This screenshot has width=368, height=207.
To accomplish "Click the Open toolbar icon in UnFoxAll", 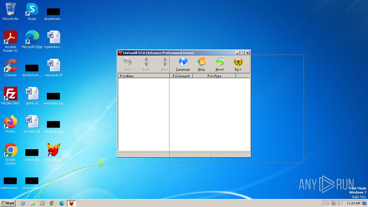I will pyautogui.click(x=128, y=64).
